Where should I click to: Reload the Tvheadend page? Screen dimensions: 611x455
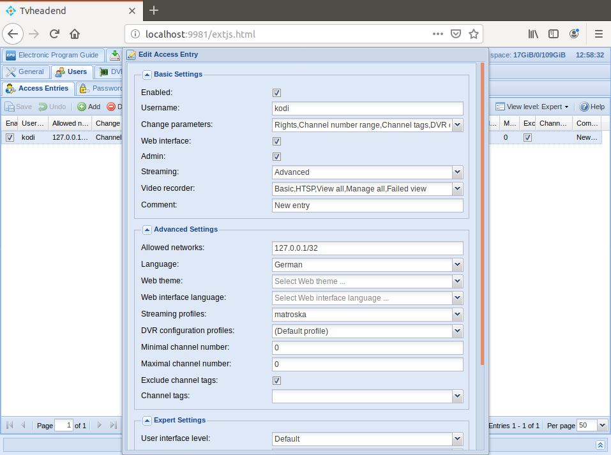[x=54, y=34]
